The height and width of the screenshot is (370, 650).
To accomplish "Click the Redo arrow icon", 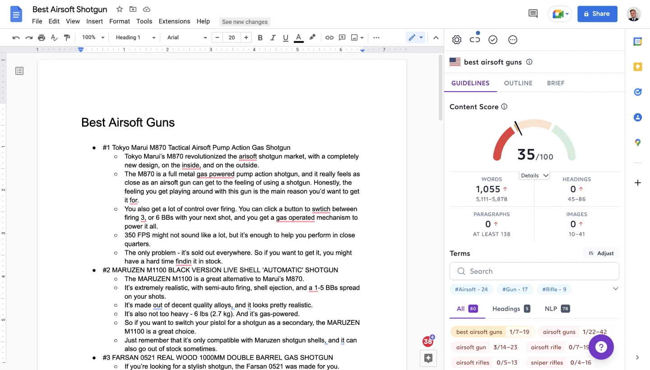I will click(x=29, y=37).
